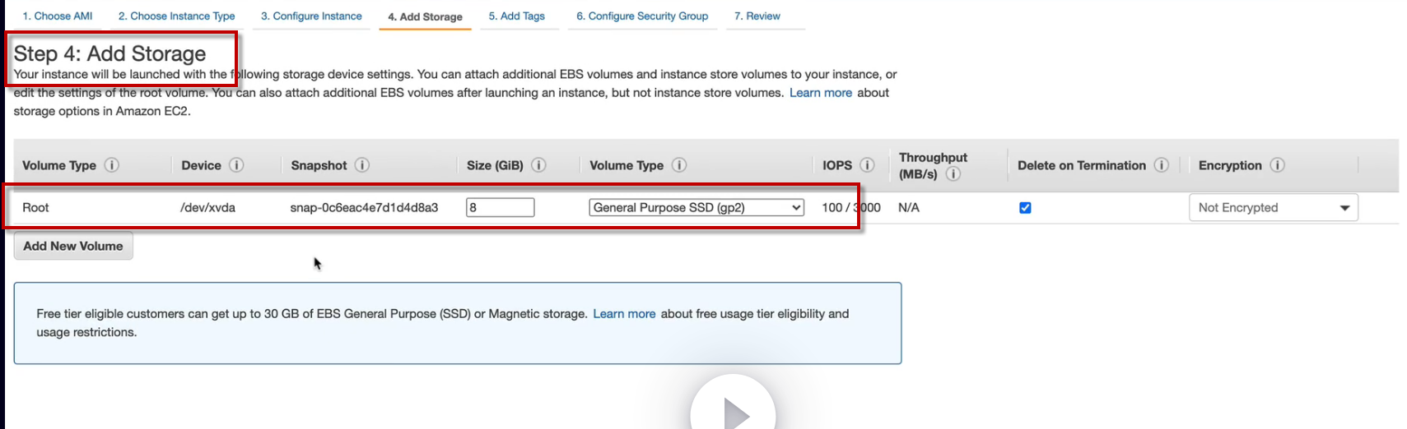Click the Device column info icon

[x=236, y=165]
